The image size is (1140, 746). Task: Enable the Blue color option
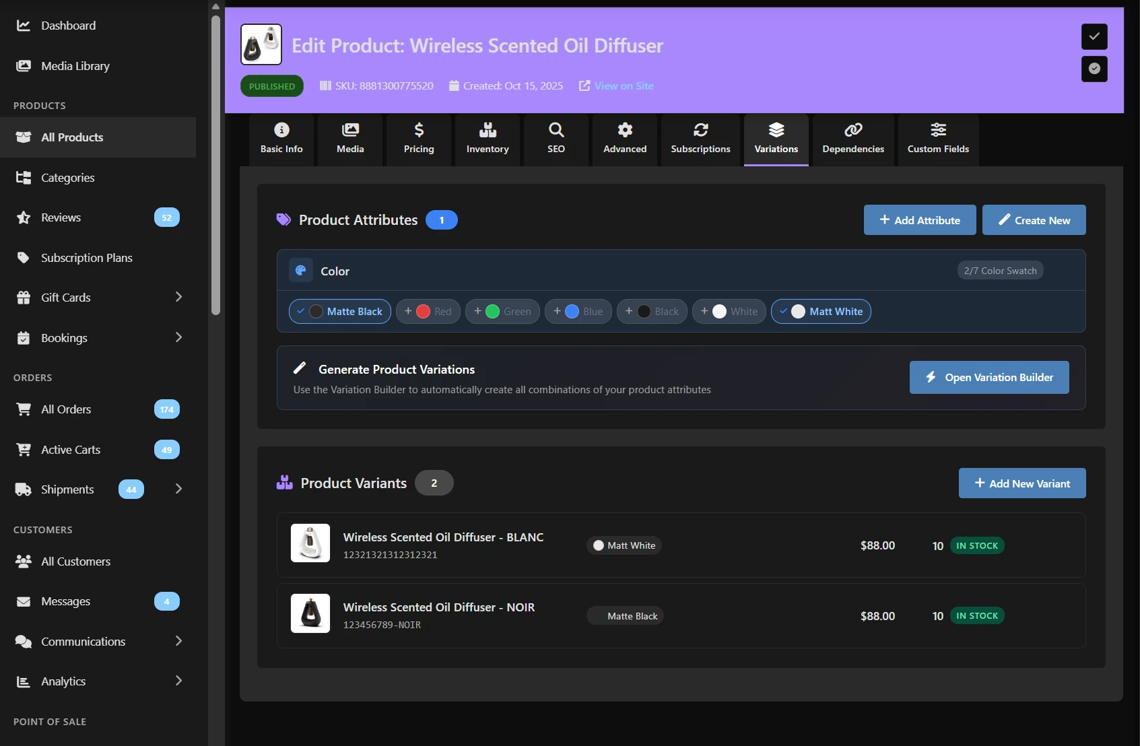tap(578, 312)
